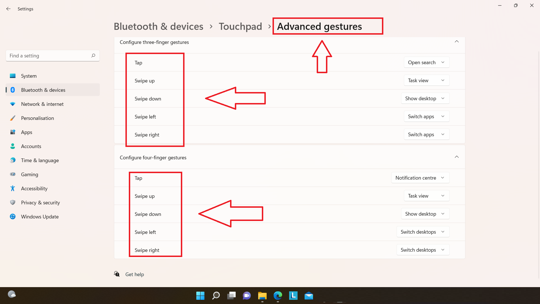Viewport: 540px width, 304px height.
Task: Collapse the four-finger gestures section
Action: [456, 157]
